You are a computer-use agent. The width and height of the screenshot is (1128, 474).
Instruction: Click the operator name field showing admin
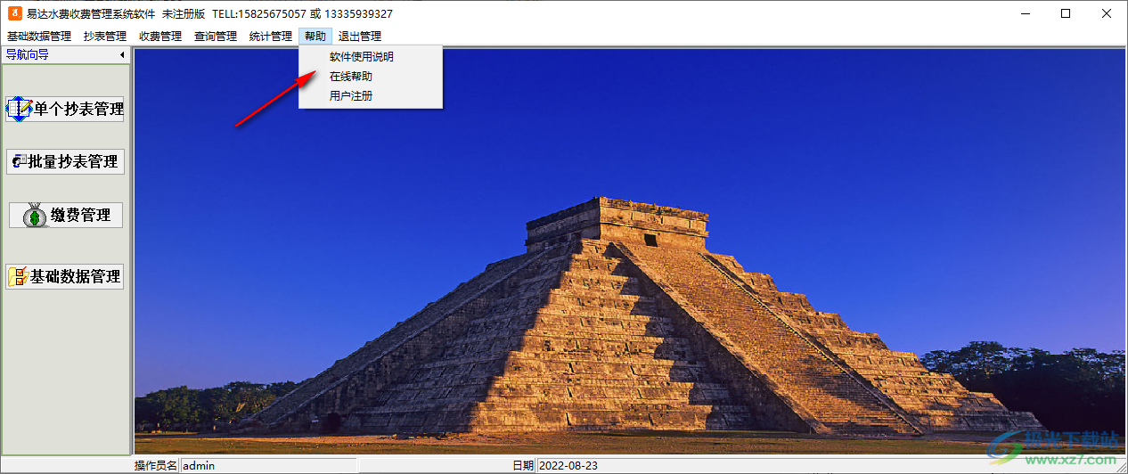pyautogui.click(x=267, y=465)
